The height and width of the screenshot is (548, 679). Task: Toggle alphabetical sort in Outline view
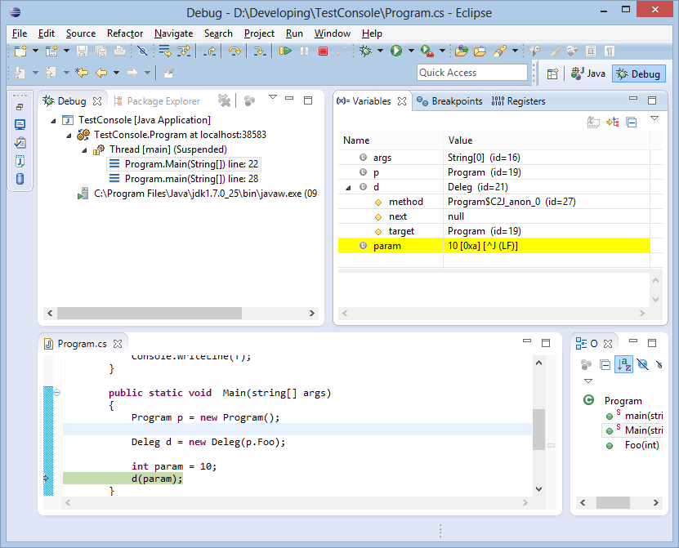[623, 364]
